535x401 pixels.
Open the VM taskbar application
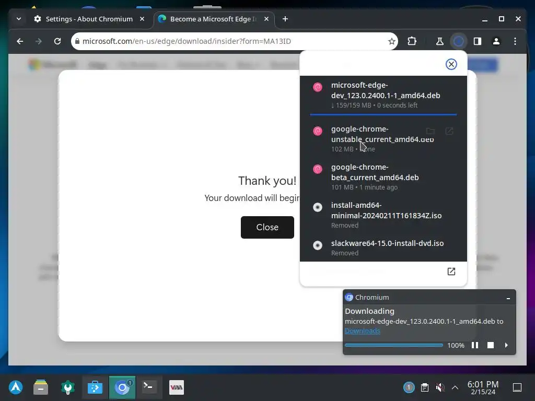(177, 387)
